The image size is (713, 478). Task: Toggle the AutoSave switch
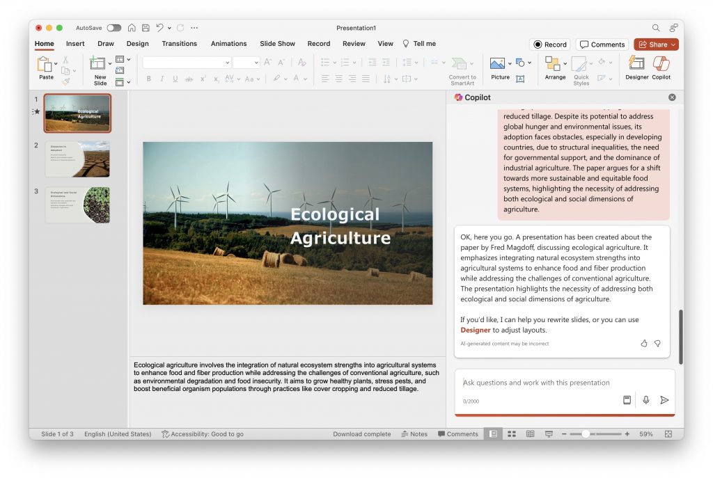coord(113,28)
